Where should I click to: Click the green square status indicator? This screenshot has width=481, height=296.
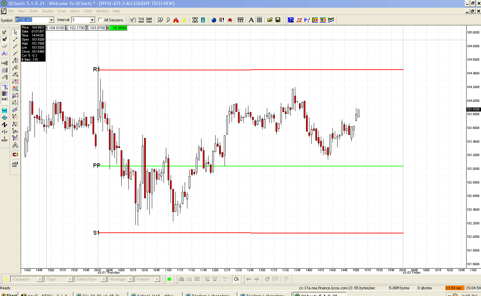[169, 279]
